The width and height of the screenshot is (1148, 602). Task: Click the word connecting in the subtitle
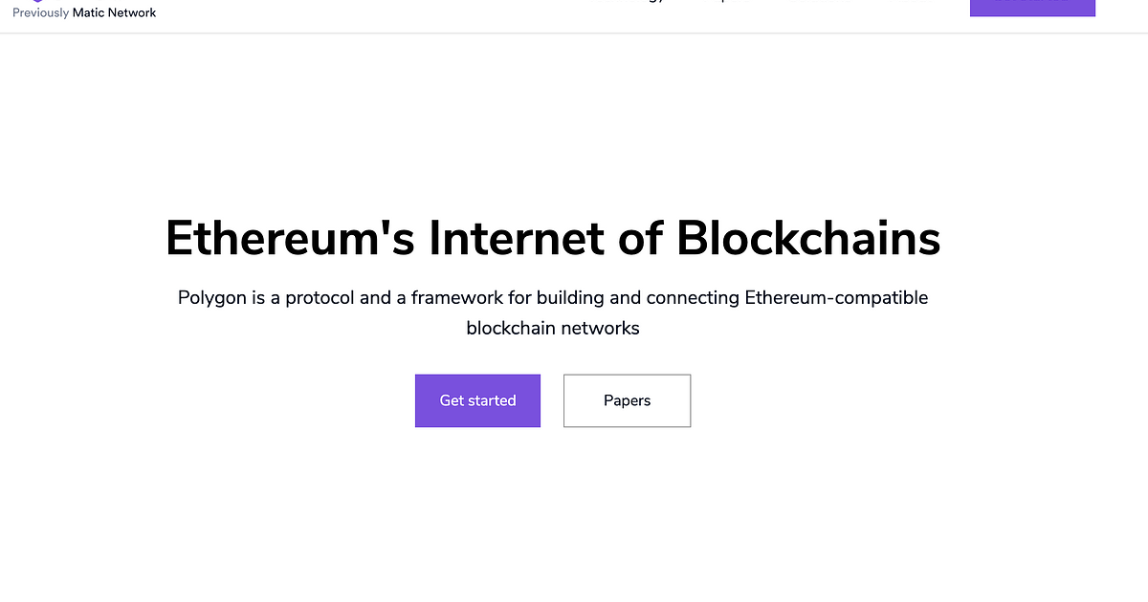click(693, 298)
